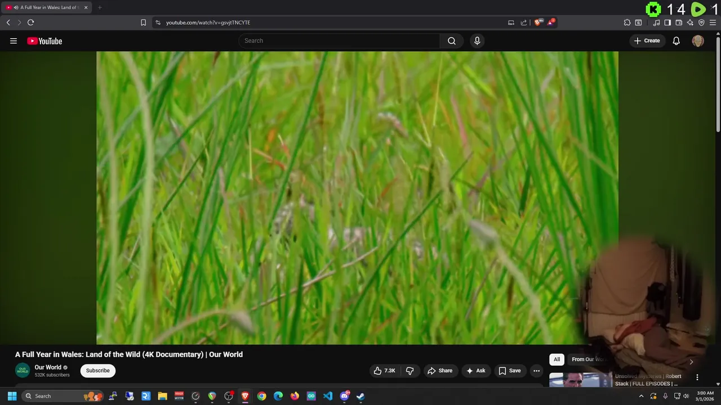Open more actions three-dot menu under video
Image resolution: width=721 pixels, height=405 pixels.
(x=537, y=371)
